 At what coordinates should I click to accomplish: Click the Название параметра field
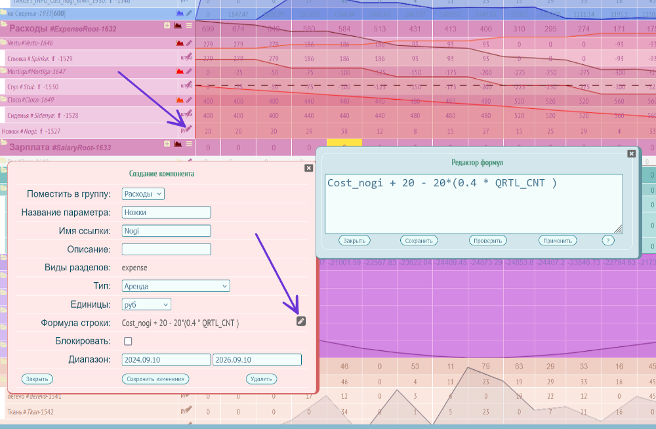(167, 212)
